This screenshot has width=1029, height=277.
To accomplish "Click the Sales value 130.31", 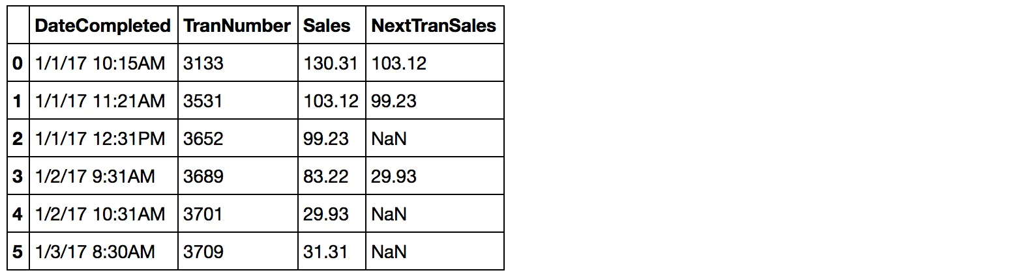I will 331,63.
